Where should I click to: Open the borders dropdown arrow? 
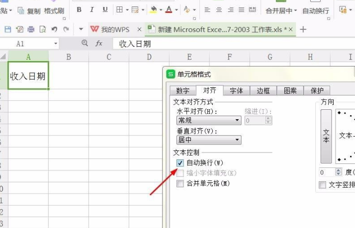(x=127, y=10)
